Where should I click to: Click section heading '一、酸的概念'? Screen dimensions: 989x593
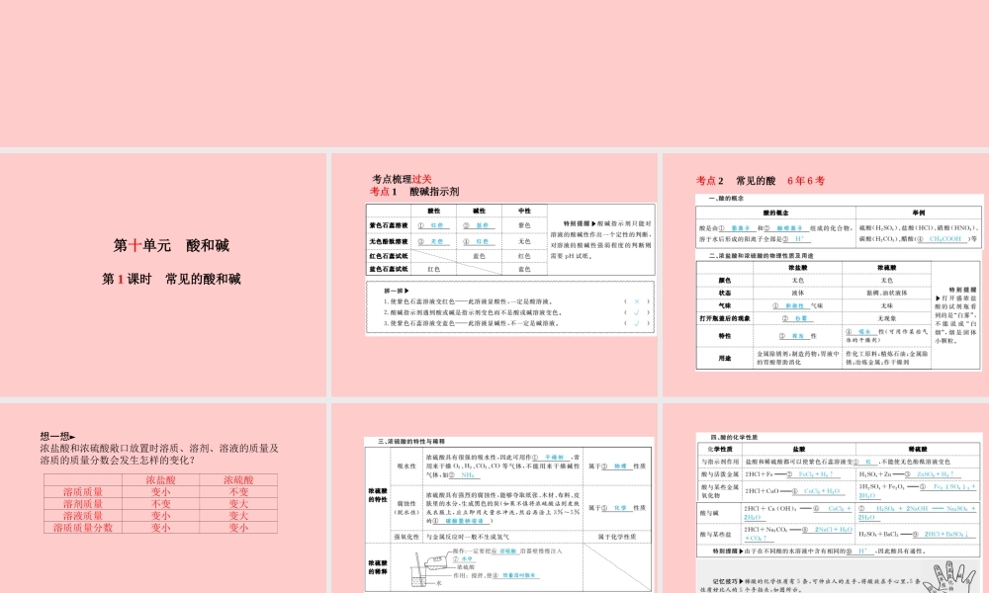726,199
